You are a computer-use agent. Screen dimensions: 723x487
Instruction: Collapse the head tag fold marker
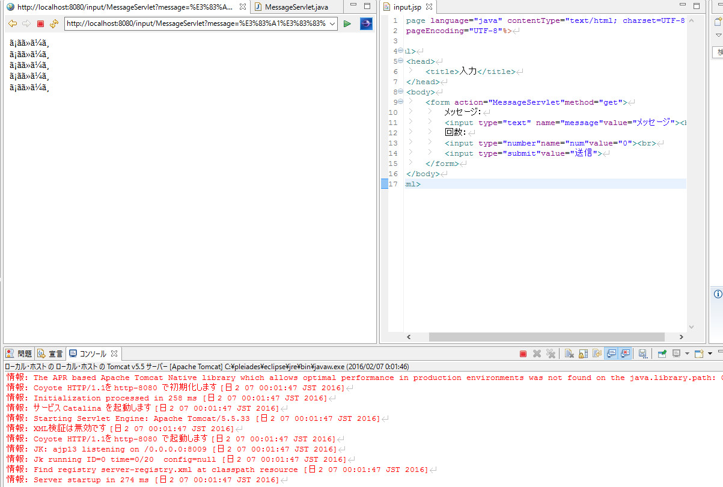click(x=401, y=61)
